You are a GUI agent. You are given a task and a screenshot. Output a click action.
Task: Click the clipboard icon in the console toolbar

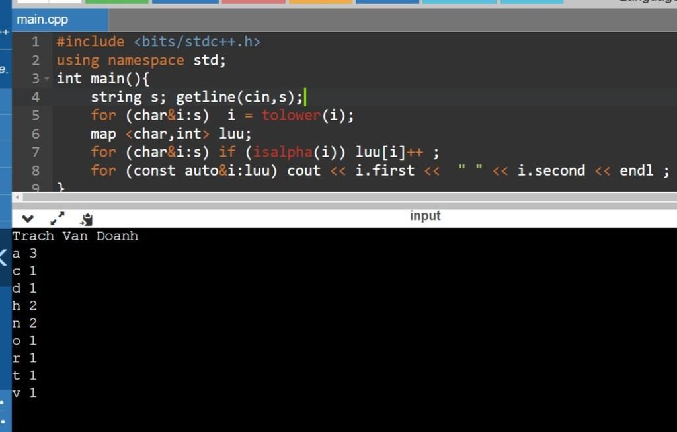87,219
